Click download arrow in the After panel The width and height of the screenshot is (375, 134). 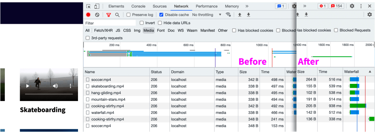click(307, 15)
